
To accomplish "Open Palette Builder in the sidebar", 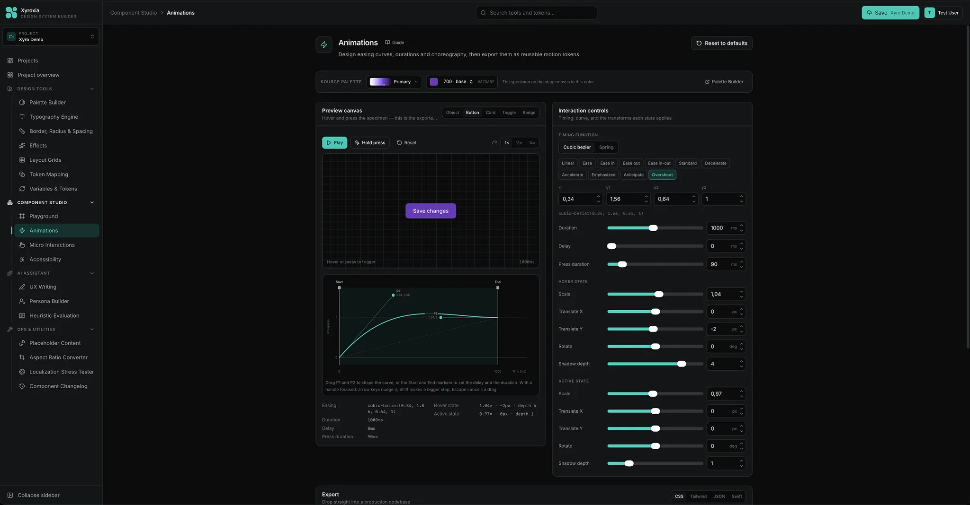I will tap(56, 103).
